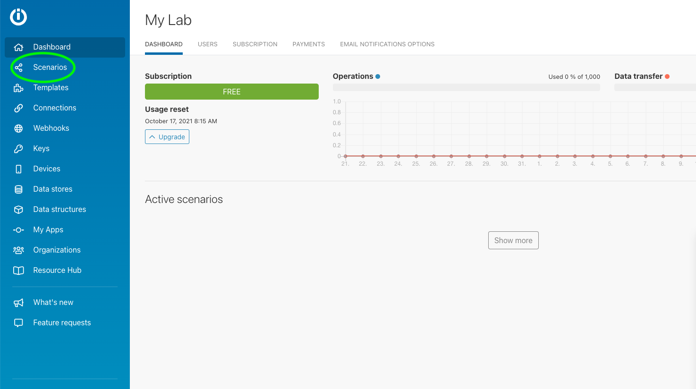Viewport: 696px width, 389px height.
Task: Open the Data structures section
Action: 59,209
